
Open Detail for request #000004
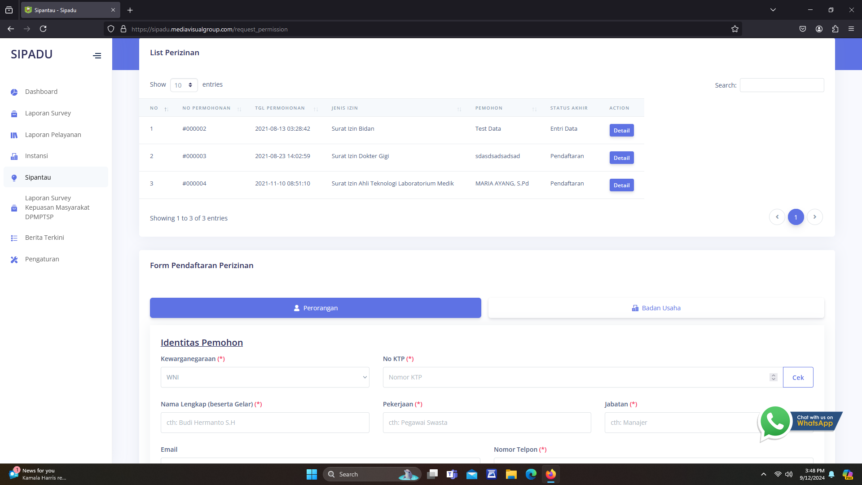[621, 185]
